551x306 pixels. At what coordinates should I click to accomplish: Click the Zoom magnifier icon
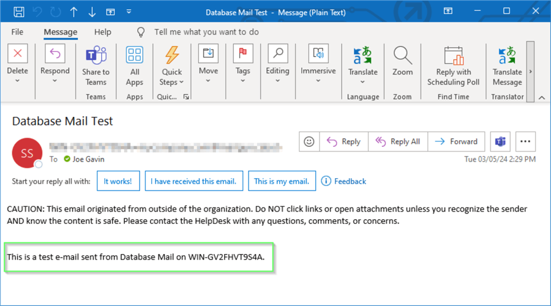click(402, 55)
